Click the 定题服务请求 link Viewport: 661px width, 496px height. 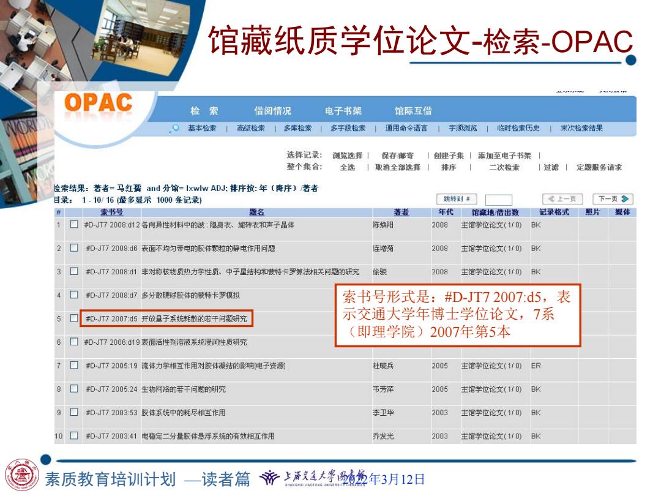pos(599,167)
